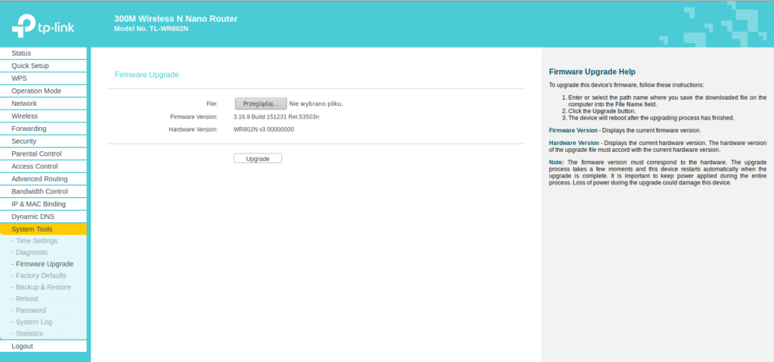774x362 pixels.
Task: Go to Backup & Restore page
Action: pos(43,287)
